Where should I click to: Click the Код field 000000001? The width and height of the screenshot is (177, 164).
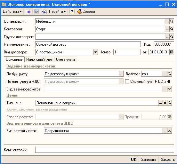164,44
